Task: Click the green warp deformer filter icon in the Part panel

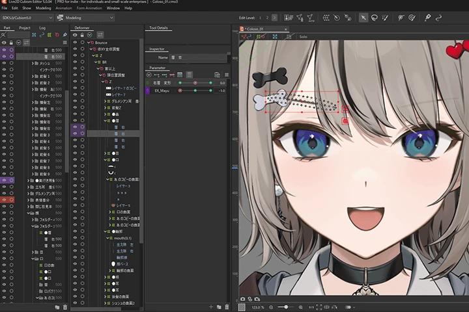Action: [50, 35]
